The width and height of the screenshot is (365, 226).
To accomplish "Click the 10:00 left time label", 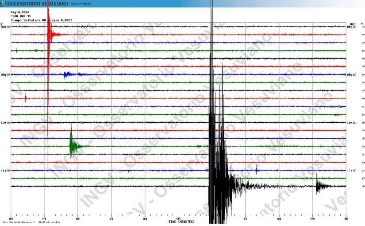I will point(5,123).
